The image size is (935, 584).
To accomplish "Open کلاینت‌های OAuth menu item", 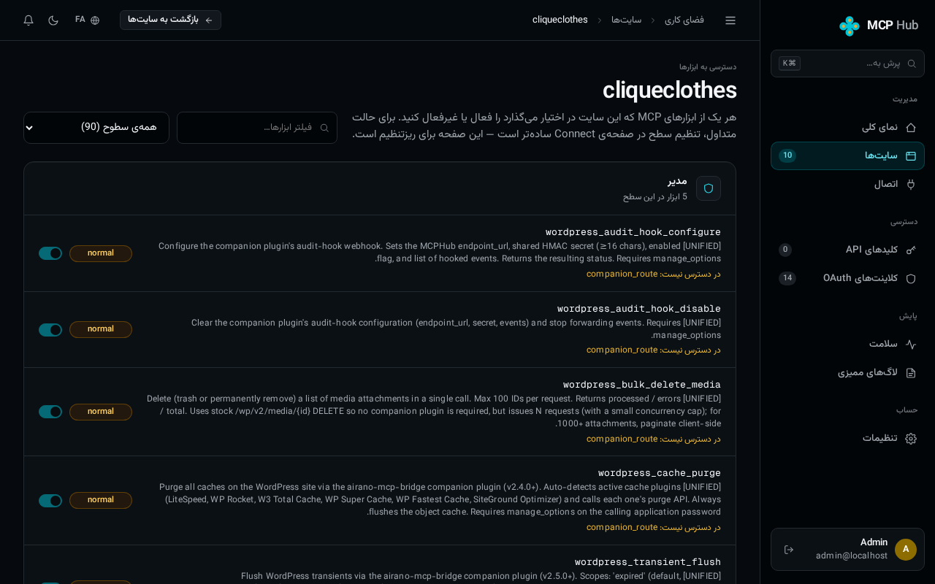I will click(847, 278).
